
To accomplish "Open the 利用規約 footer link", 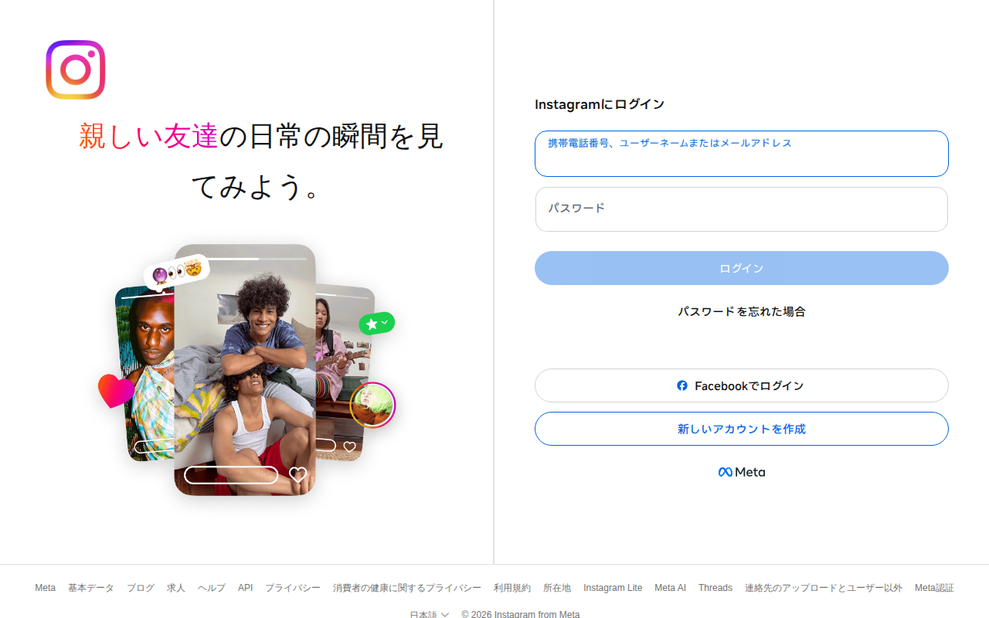I will pos(512,587).
